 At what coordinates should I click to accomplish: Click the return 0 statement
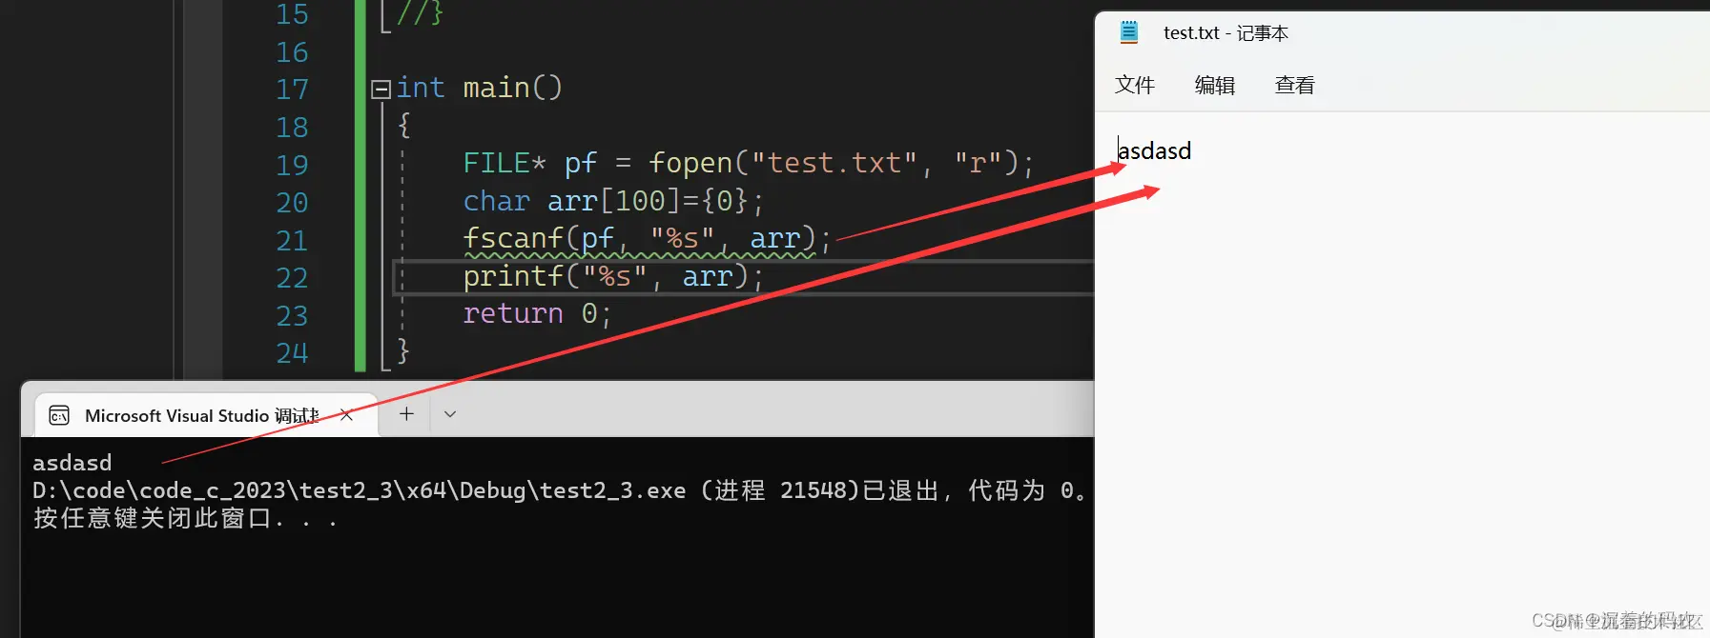[x=537, y=313]
